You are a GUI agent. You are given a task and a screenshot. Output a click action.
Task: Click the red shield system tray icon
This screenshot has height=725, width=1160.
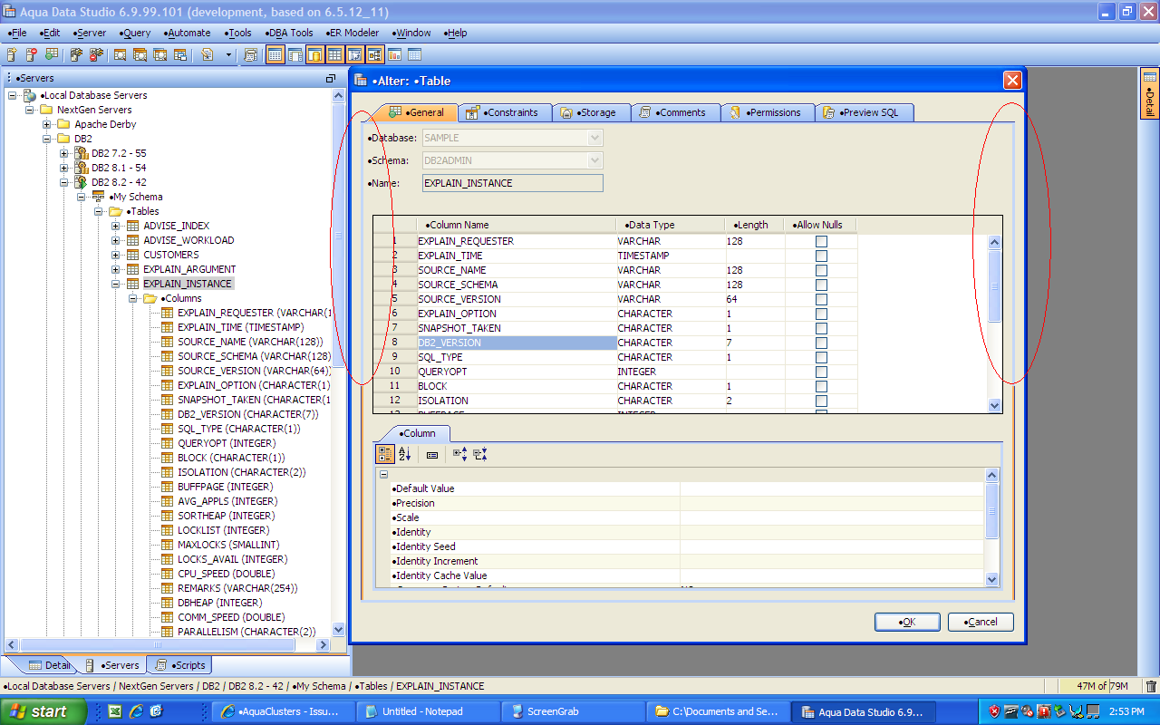(x=994, y=711)
